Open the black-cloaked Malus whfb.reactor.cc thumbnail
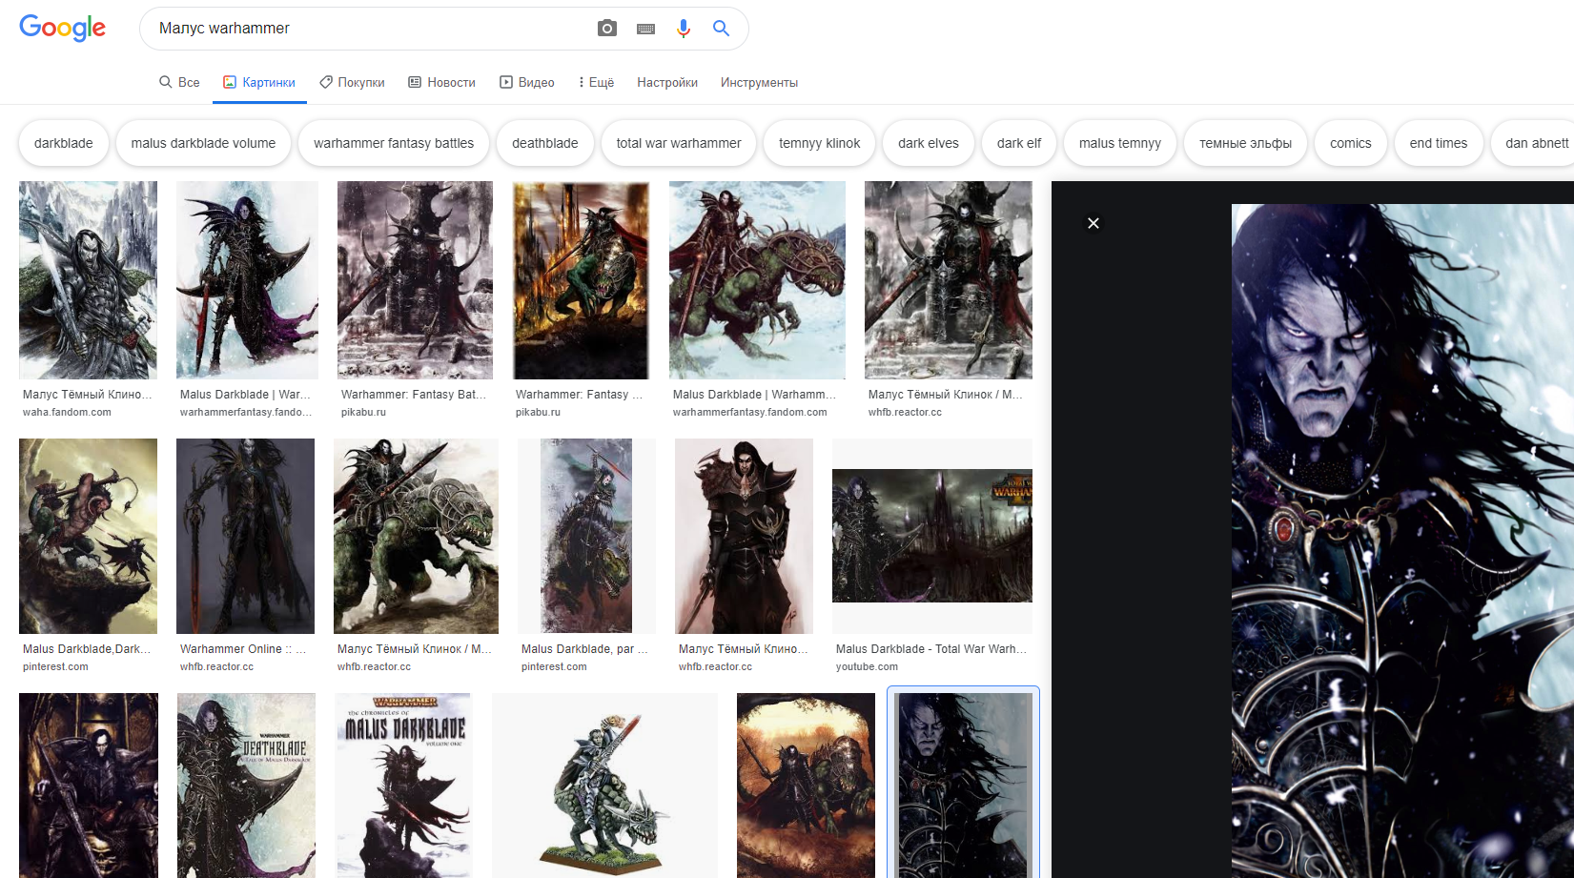Screen dimensions: 1574x878 tap(744, 536)
